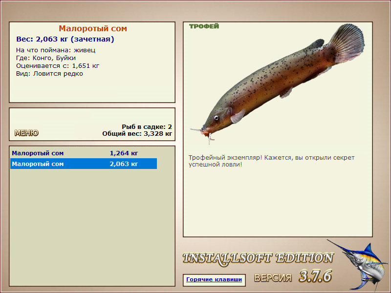The width and height of the screenshot is (391, 293).
Task: Click the ВЕРСИЯ 3.7.6 version label
Action: [293, 276]
